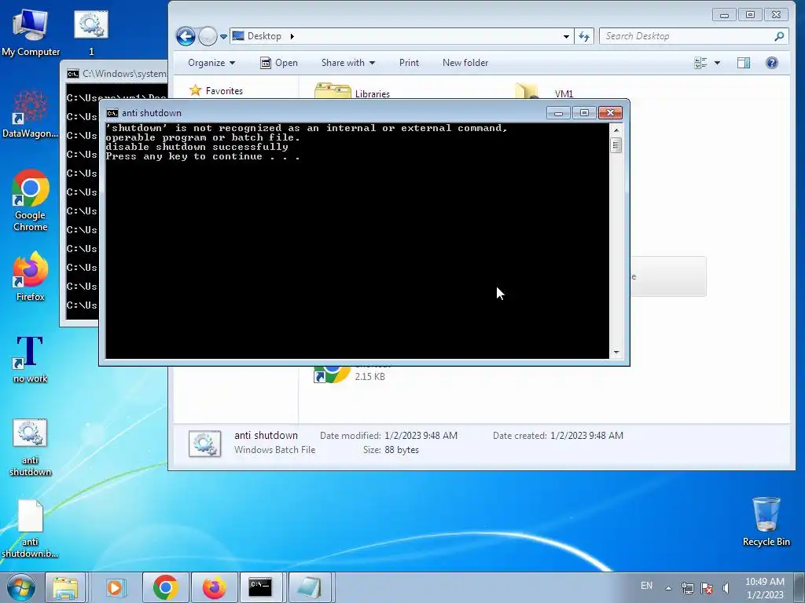Open the My Computer desktop icon
This screenshot has width=805, height=603.
[31, 31]
